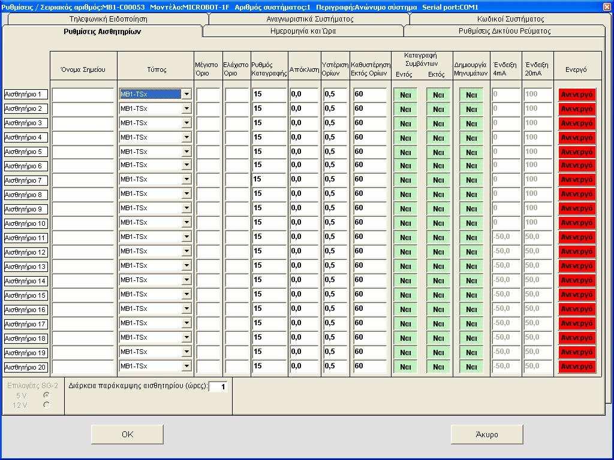
Task: Click point name field for Αισθητήριο 14
Action: pos(83,280)
